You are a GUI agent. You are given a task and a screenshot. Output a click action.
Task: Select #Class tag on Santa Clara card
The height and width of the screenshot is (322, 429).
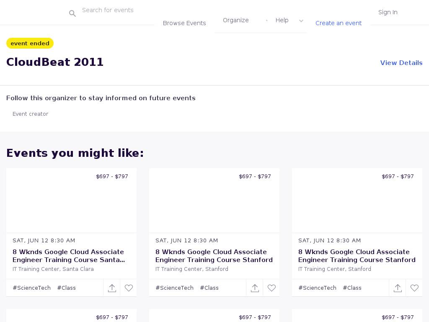[66, 288]
